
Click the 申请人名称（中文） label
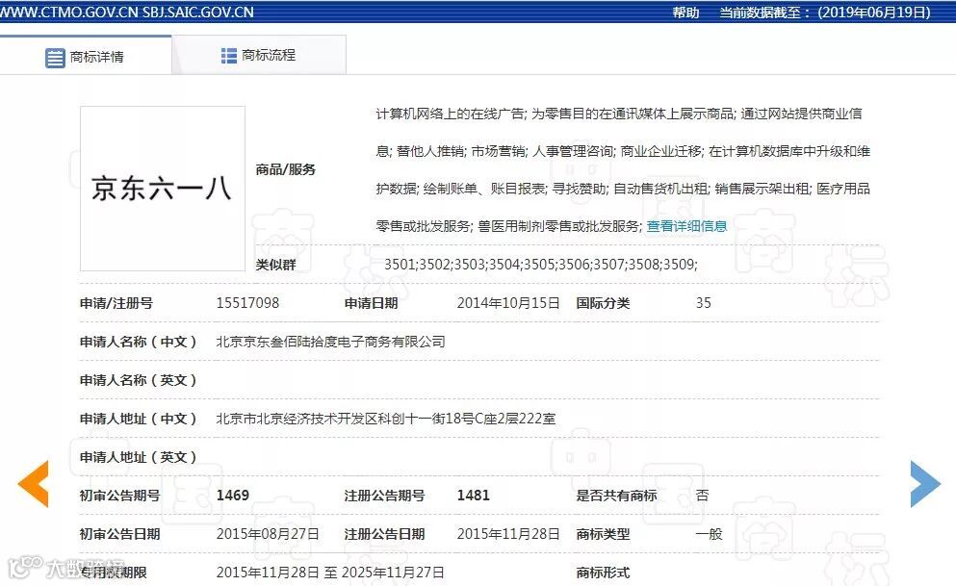139,342
